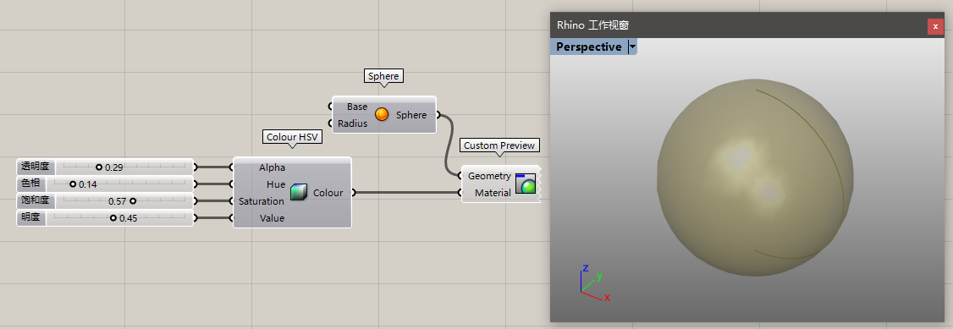Click the 明度 slider grip at 0.45

coord(113,218)
